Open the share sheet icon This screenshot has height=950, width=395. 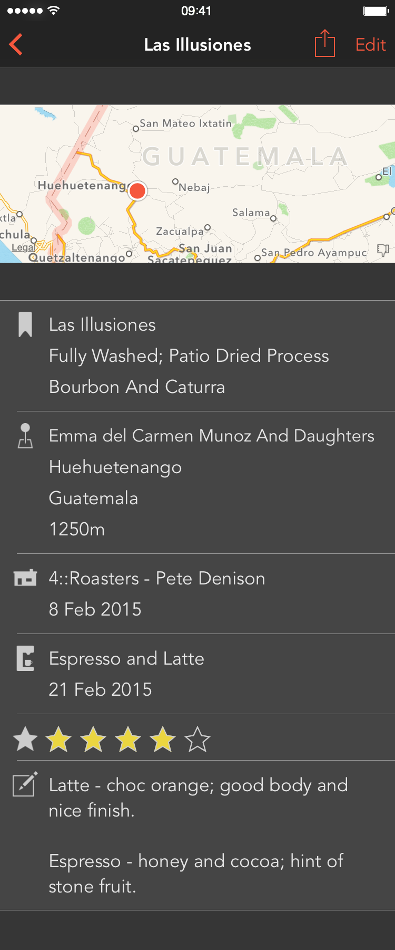324,43
